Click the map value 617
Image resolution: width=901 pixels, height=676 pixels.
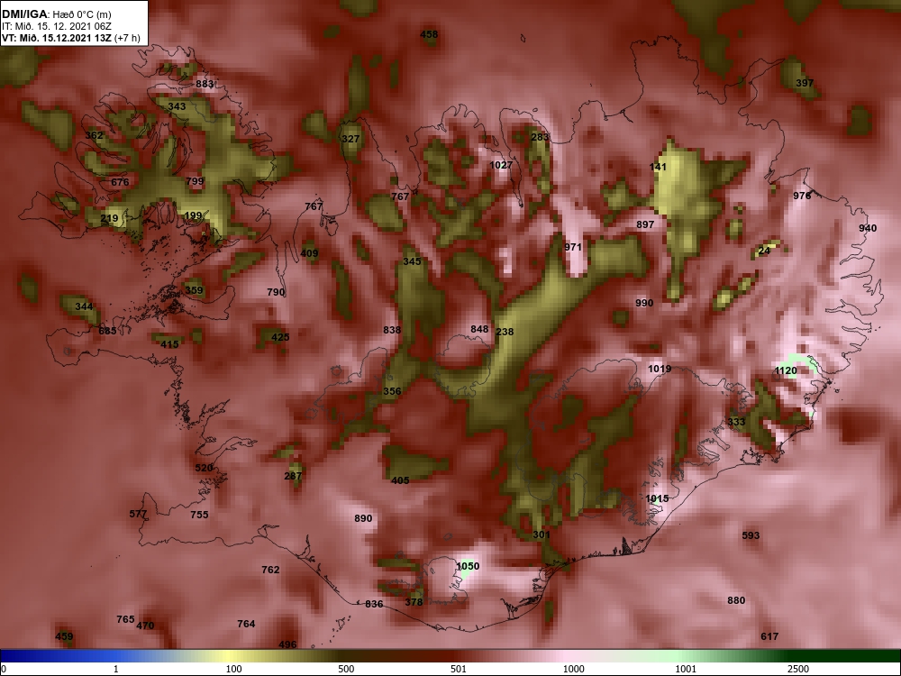[x=769, y=636]
